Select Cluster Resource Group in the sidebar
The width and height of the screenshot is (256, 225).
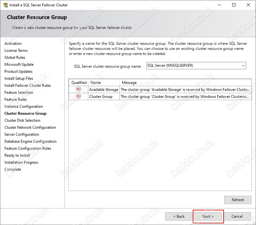point(25,113)
